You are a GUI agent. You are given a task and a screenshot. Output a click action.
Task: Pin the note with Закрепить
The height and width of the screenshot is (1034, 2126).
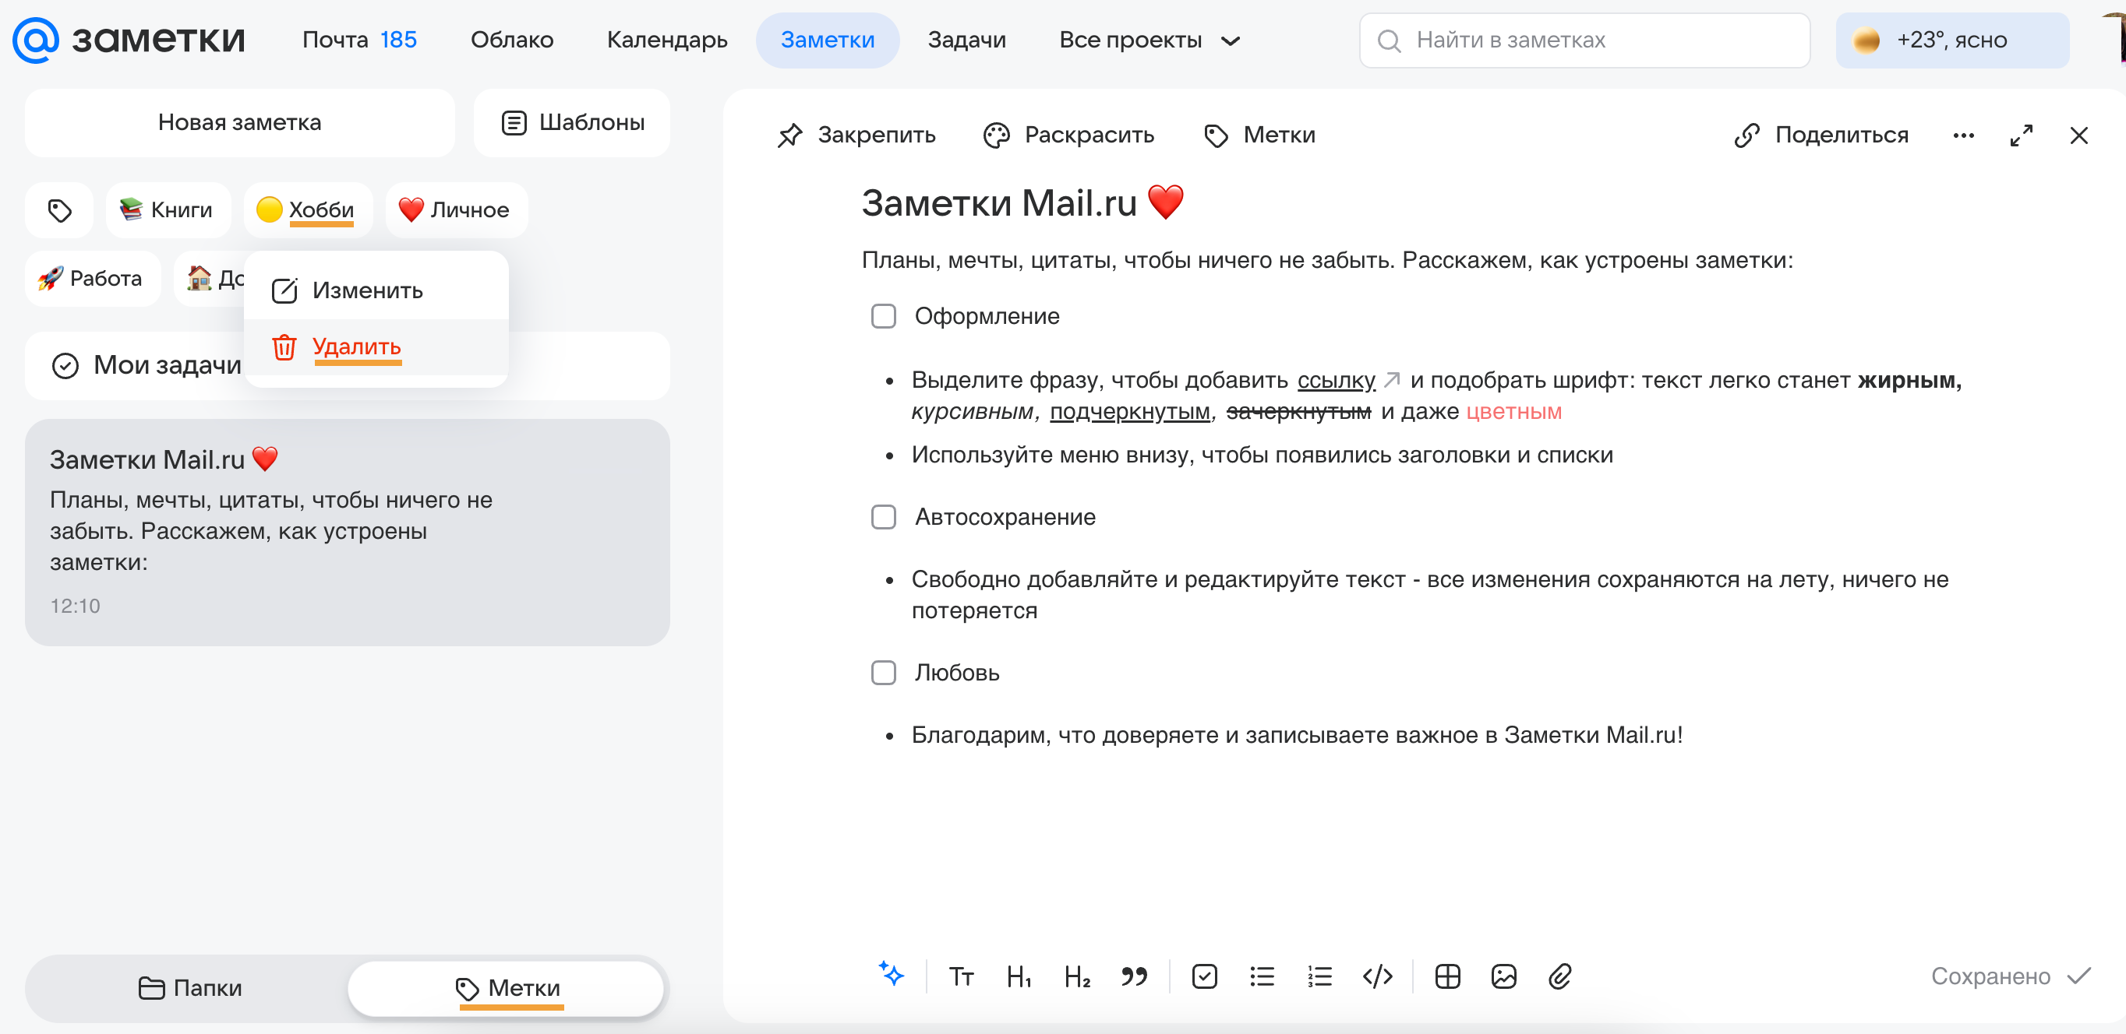point(856,135)
